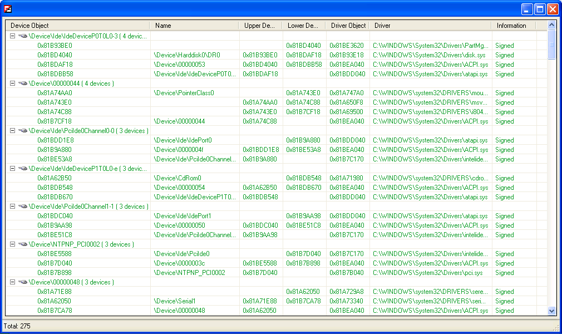This screenshot has height=334, width=562.
Task: Collapse the IdeDeviceP0T0L0-3 tree node
Action: 12,36
